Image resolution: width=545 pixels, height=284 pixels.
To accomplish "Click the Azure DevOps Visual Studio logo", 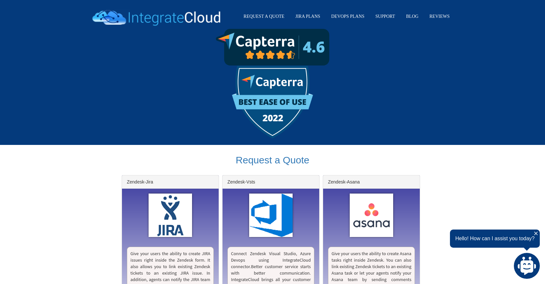I will click(271, 215).
